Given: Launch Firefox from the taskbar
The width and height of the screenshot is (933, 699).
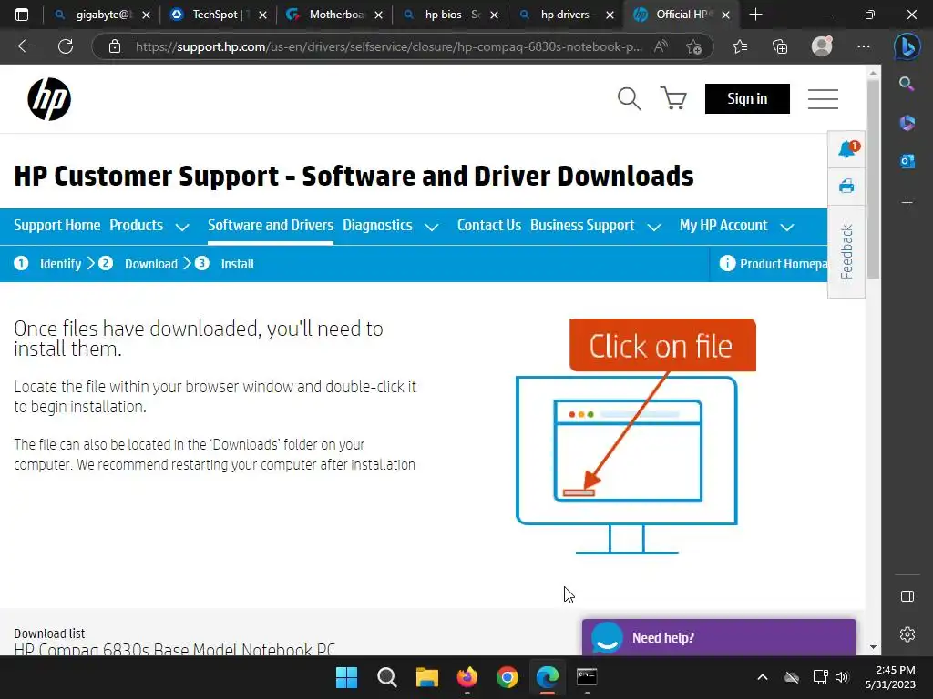Looking at the screenshot, I should (467, 677).
